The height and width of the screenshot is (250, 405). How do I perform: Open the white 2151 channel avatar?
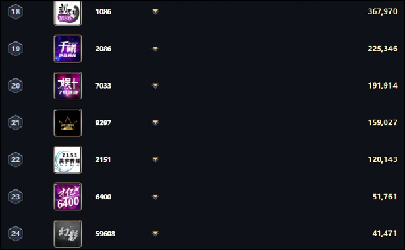(67, 159)
